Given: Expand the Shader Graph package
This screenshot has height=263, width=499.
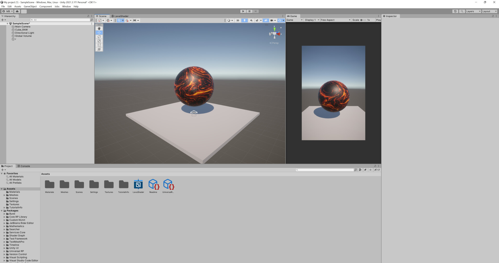Looking at the screenshot, I should (x=4, y=235).
